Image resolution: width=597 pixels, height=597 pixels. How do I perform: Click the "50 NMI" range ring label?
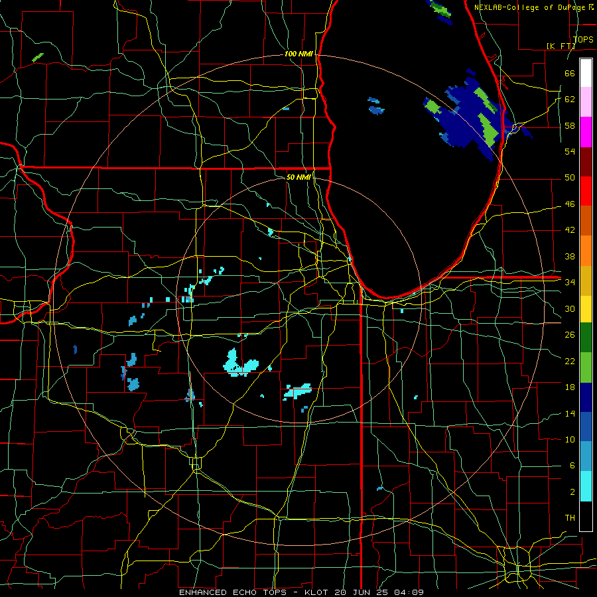298,177
